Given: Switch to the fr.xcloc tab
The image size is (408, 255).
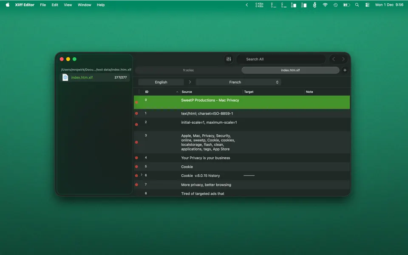Looking at the screenshot, I should click(188, 70).
